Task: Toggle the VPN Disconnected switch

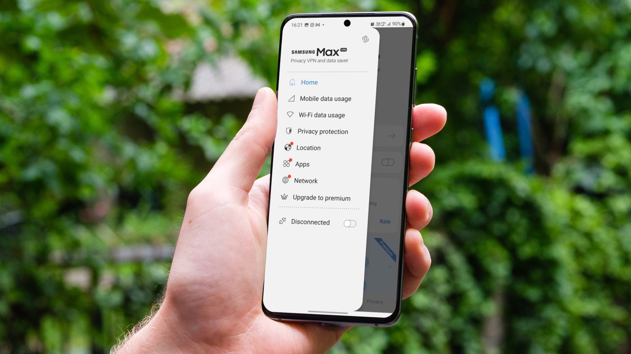Action: pyautogui.click(x=350, y=223)
